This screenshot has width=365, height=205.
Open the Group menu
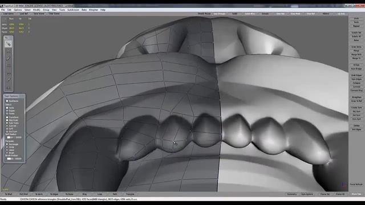46,10
